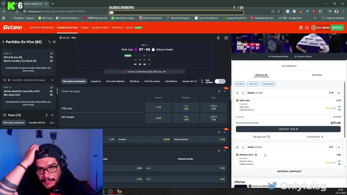Select Empate odds 10.50
Image resolution: width=347 pixels, height=195 pixels.
click(144, 139)
